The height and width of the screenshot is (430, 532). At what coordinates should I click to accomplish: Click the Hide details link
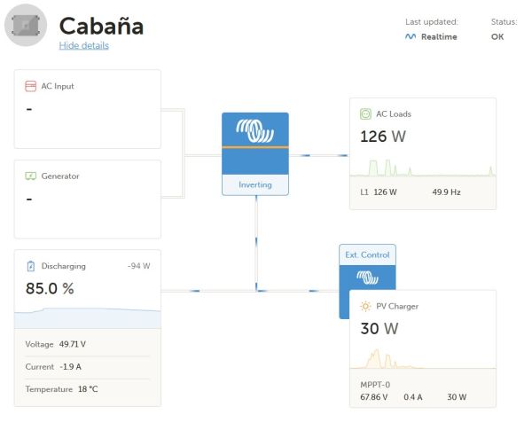(x=83, y=45)
